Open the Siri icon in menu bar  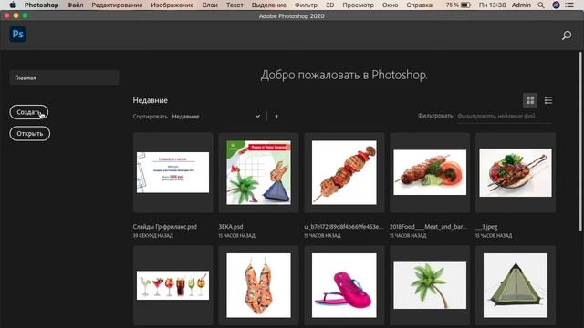[556, 5]
